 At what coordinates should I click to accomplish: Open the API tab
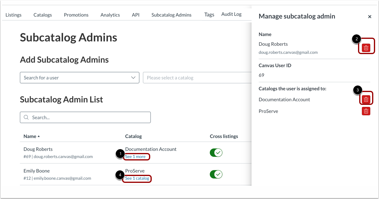(x=136, y=14)
